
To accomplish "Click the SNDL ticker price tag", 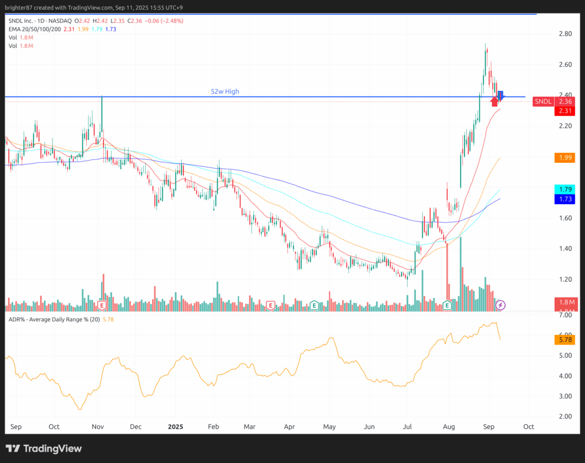I will 543,102.
